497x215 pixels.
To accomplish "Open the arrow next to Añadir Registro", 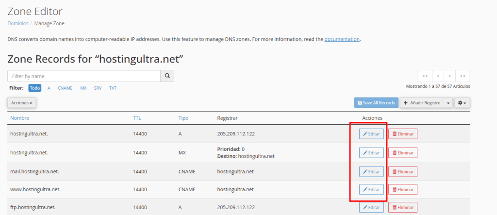I will pos(448,103).
